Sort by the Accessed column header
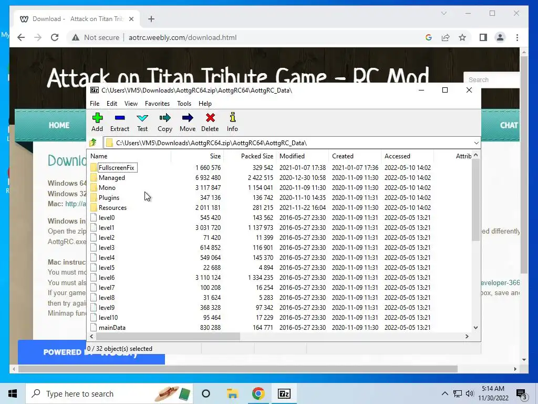This screenshot has width=538, height=404. (407, 156)
